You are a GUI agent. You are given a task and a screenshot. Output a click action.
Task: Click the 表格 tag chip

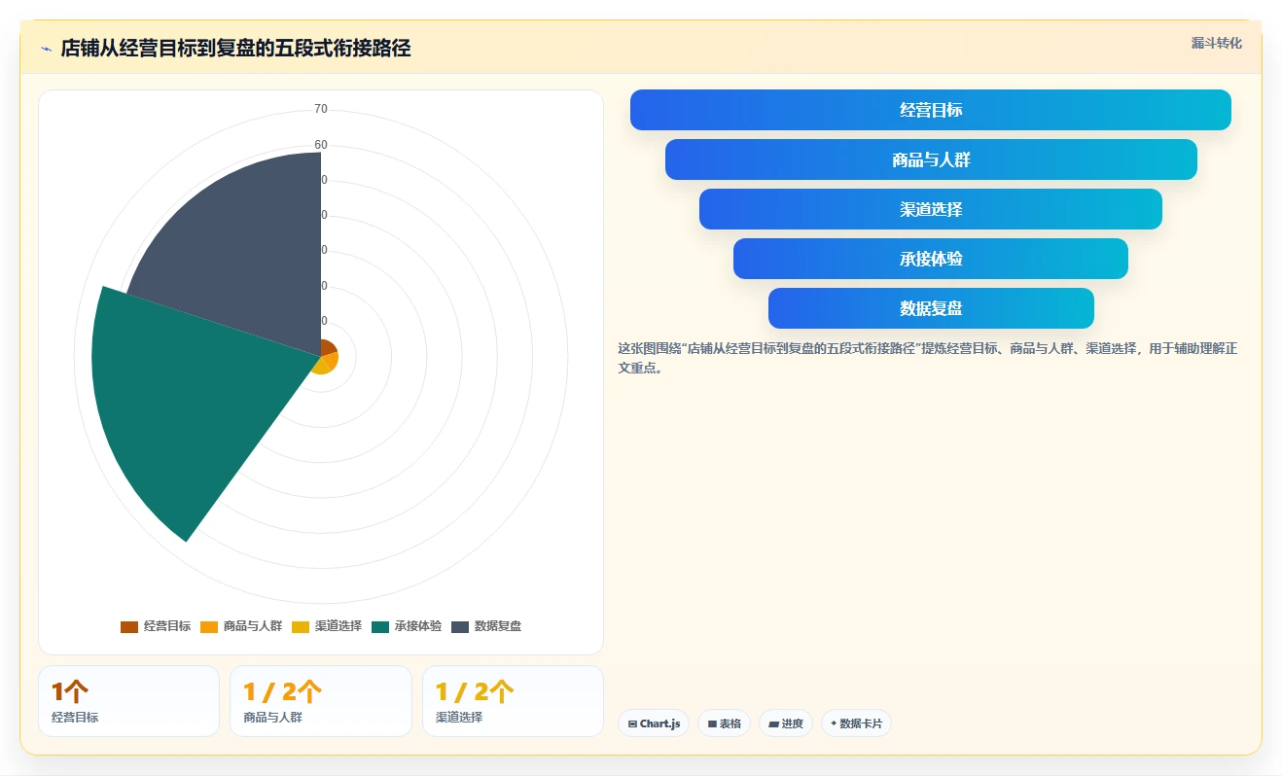tap(724, 723)
